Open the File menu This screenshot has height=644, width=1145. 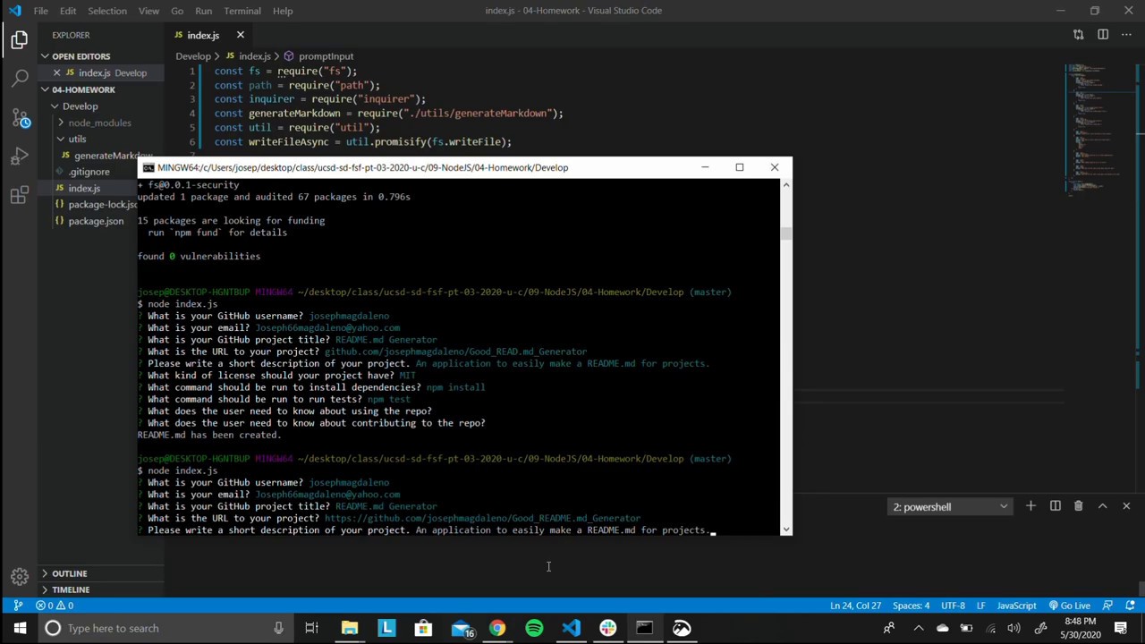pos(40,11)
